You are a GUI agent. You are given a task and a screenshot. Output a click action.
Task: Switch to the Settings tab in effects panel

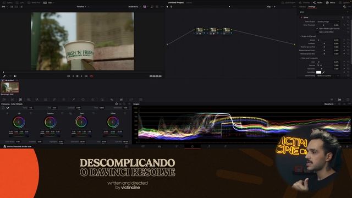click(x=312, y=7)
